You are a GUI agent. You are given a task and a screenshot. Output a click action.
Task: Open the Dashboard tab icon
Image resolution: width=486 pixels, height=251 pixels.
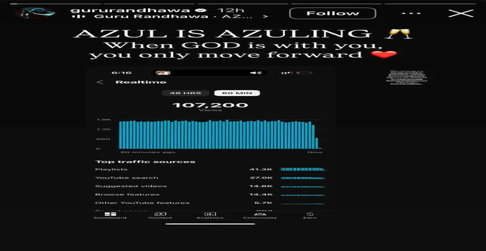coord(110,214)
